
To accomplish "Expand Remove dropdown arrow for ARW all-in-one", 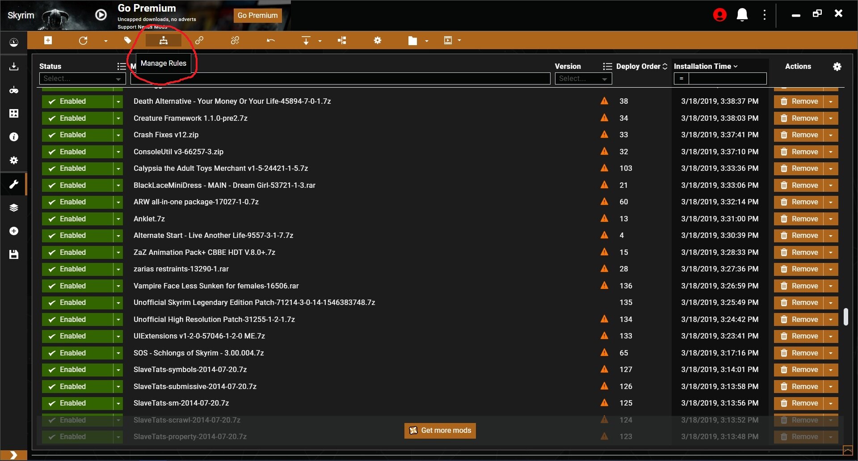I will click(x=831, y=202).
